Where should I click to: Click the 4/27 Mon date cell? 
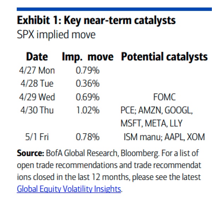[37, 70]
